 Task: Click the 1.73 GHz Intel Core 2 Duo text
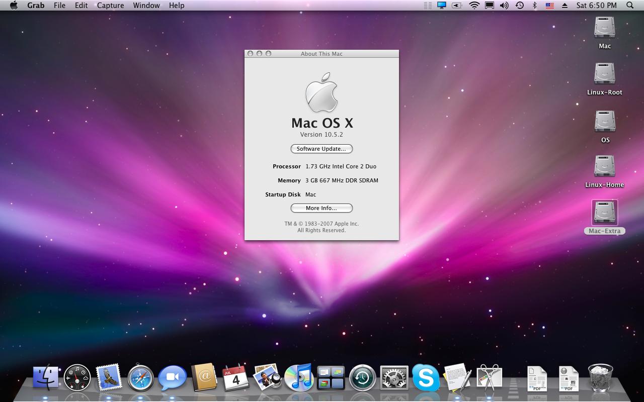point(341,166)
